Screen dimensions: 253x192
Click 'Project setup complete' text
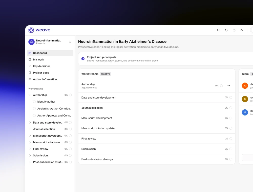102,57
